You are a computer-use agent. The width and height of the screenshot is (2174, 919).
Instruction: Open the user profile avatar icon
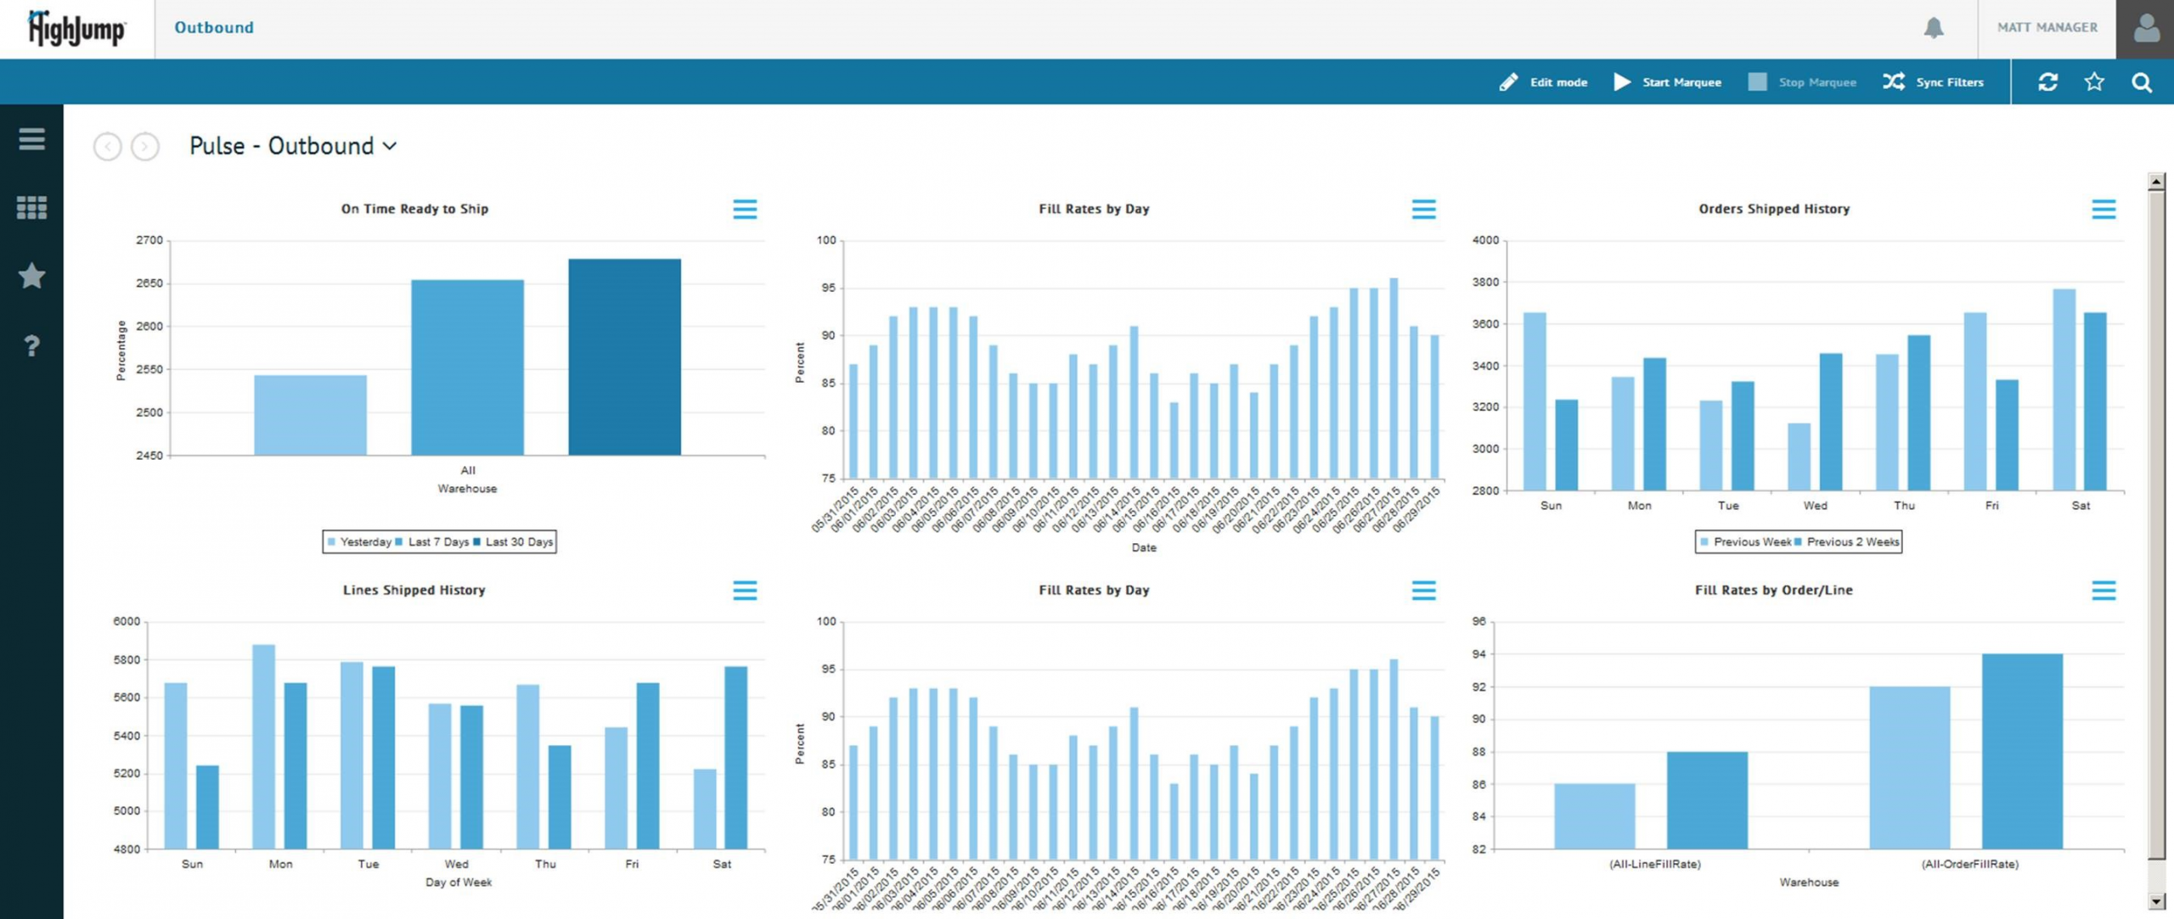[x=2146, y=28]
